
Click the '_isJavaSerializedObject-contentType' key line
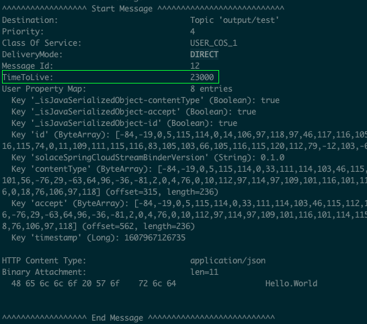145,100
